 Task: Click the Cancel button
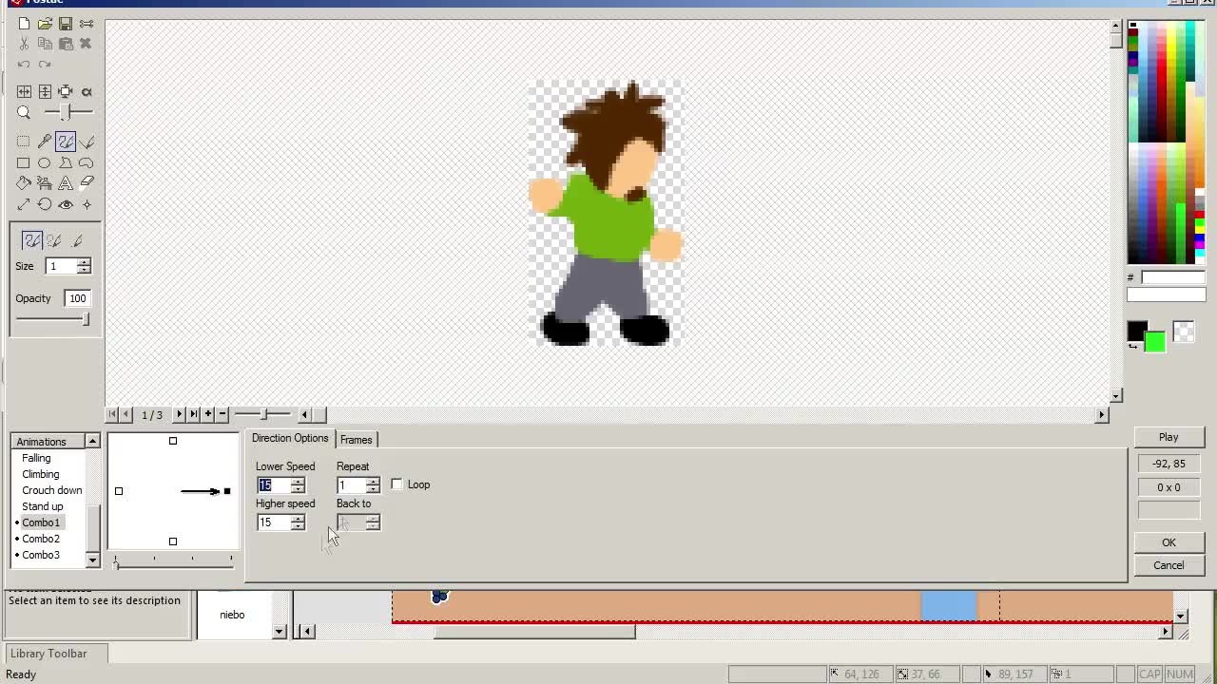point(1169,565)
